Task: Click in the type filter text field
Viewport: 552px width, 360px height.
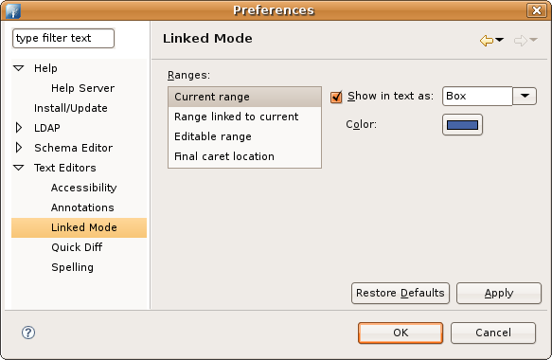Action: click(x=63, y=38)
